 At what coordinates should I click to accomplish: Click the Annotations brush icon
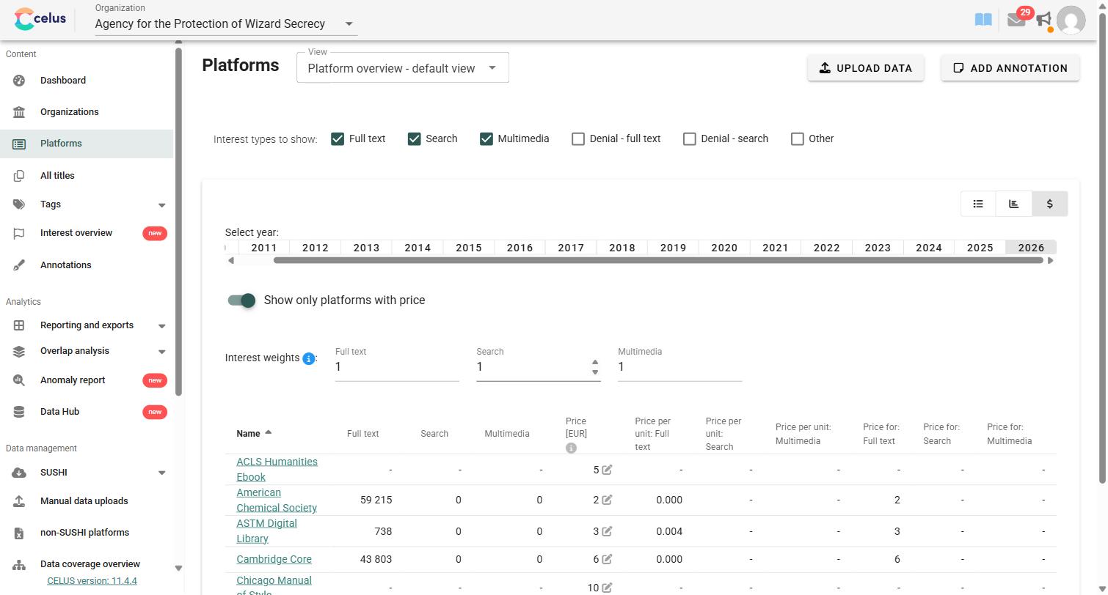(19, 265)
